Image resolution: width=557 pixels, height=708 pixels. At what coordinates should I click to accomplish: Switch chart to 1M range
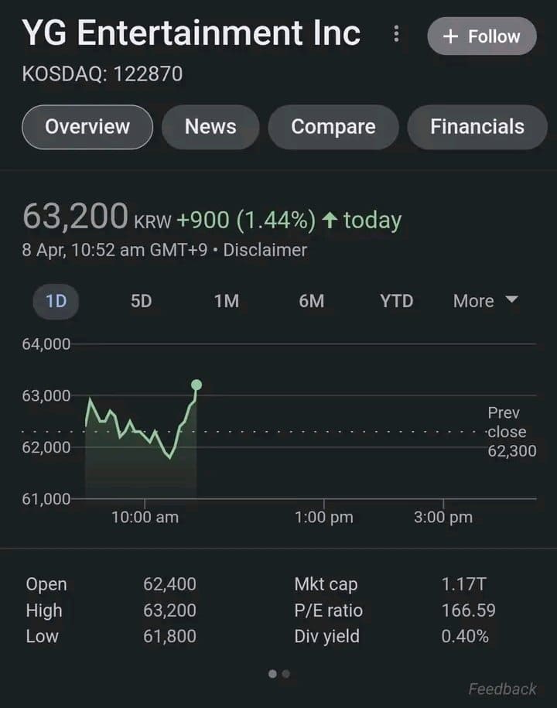click(226, 301)
